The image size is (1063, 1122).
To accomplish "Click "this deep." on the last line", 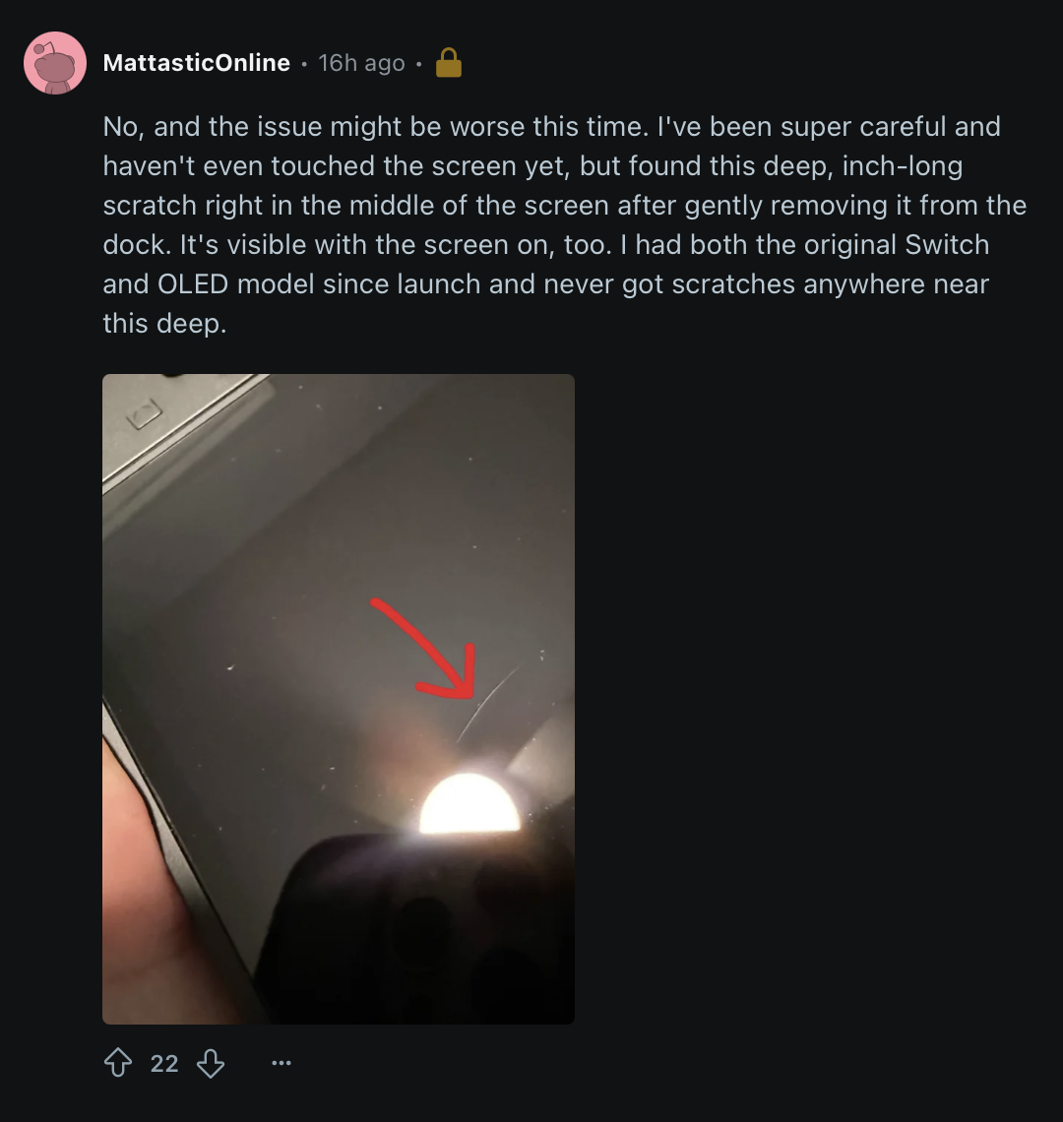I will (164, 324).
